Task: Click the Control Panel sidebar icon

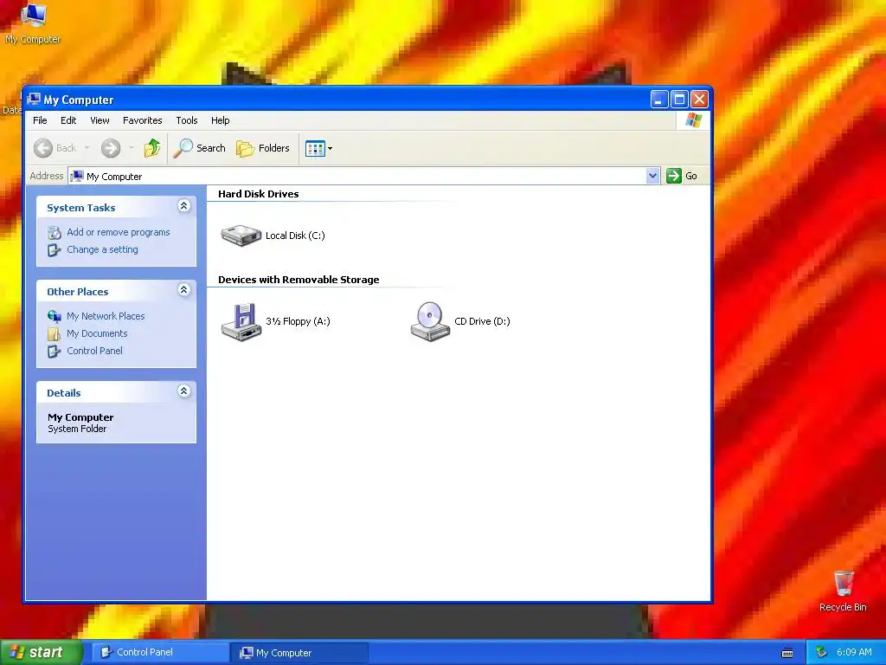Action: pos(55,352)
